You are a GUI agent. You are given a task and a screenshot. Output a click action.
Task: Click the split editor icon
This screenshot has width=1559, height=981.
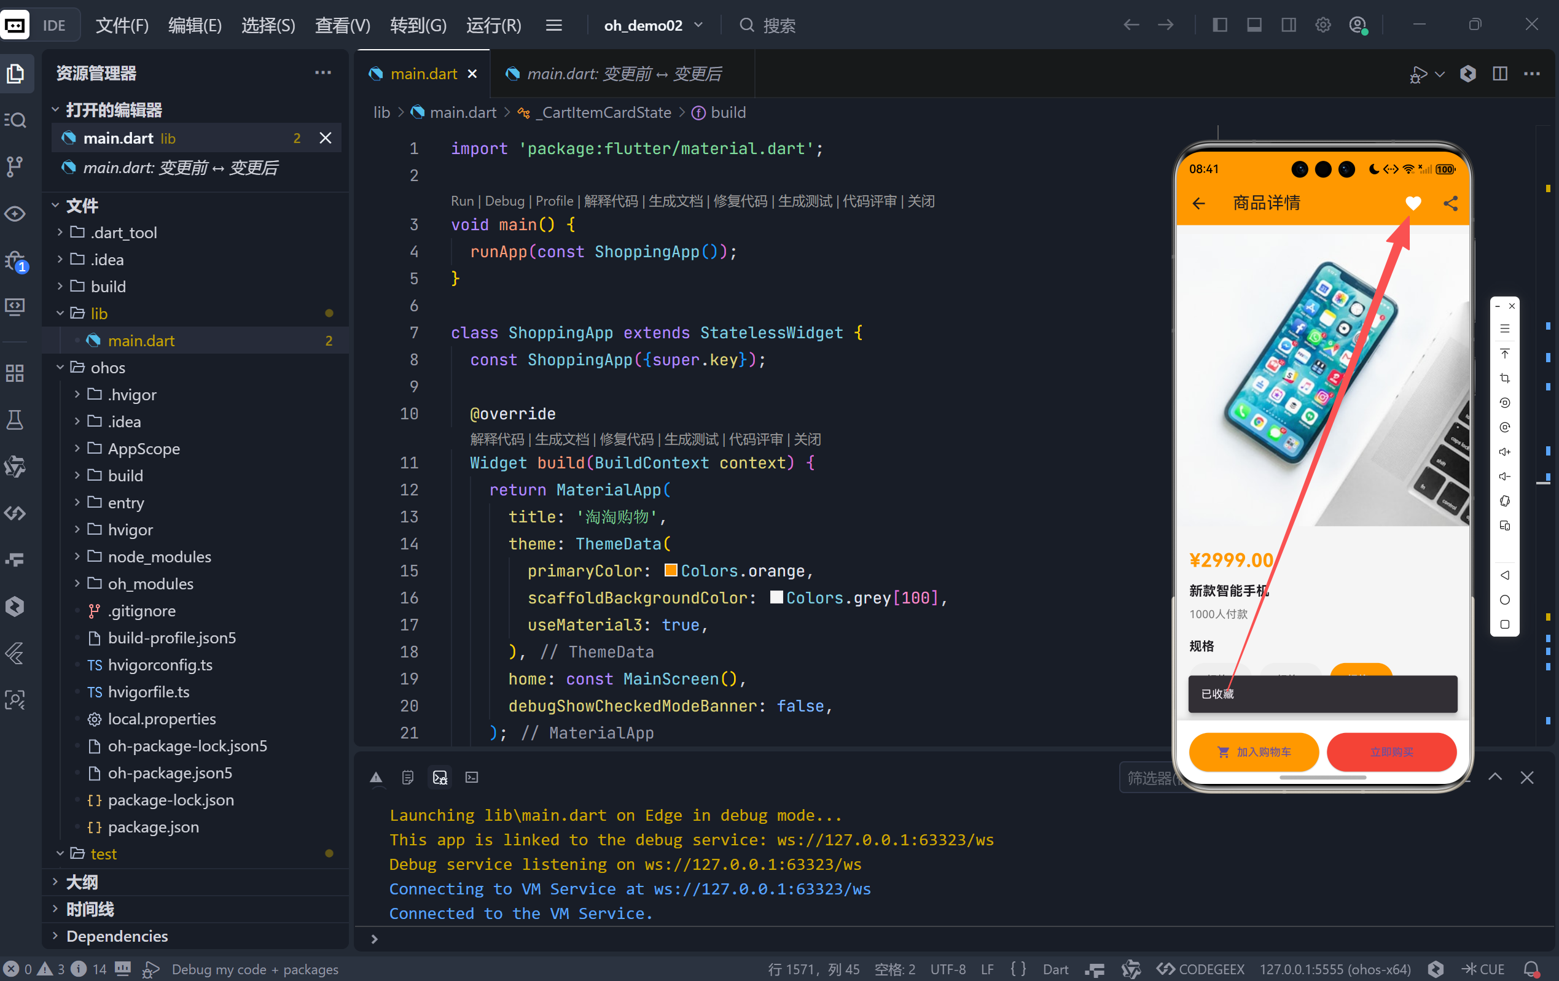1500,74
